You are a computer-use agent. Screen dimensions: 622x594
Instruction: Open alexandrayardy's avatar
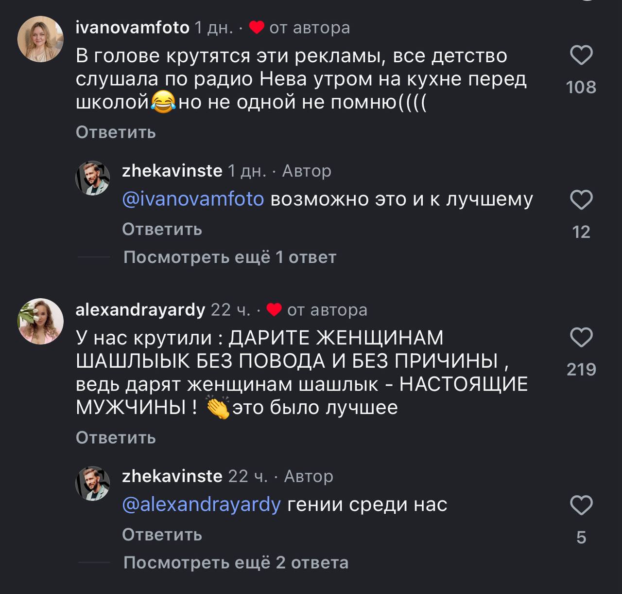click(40, 321)
